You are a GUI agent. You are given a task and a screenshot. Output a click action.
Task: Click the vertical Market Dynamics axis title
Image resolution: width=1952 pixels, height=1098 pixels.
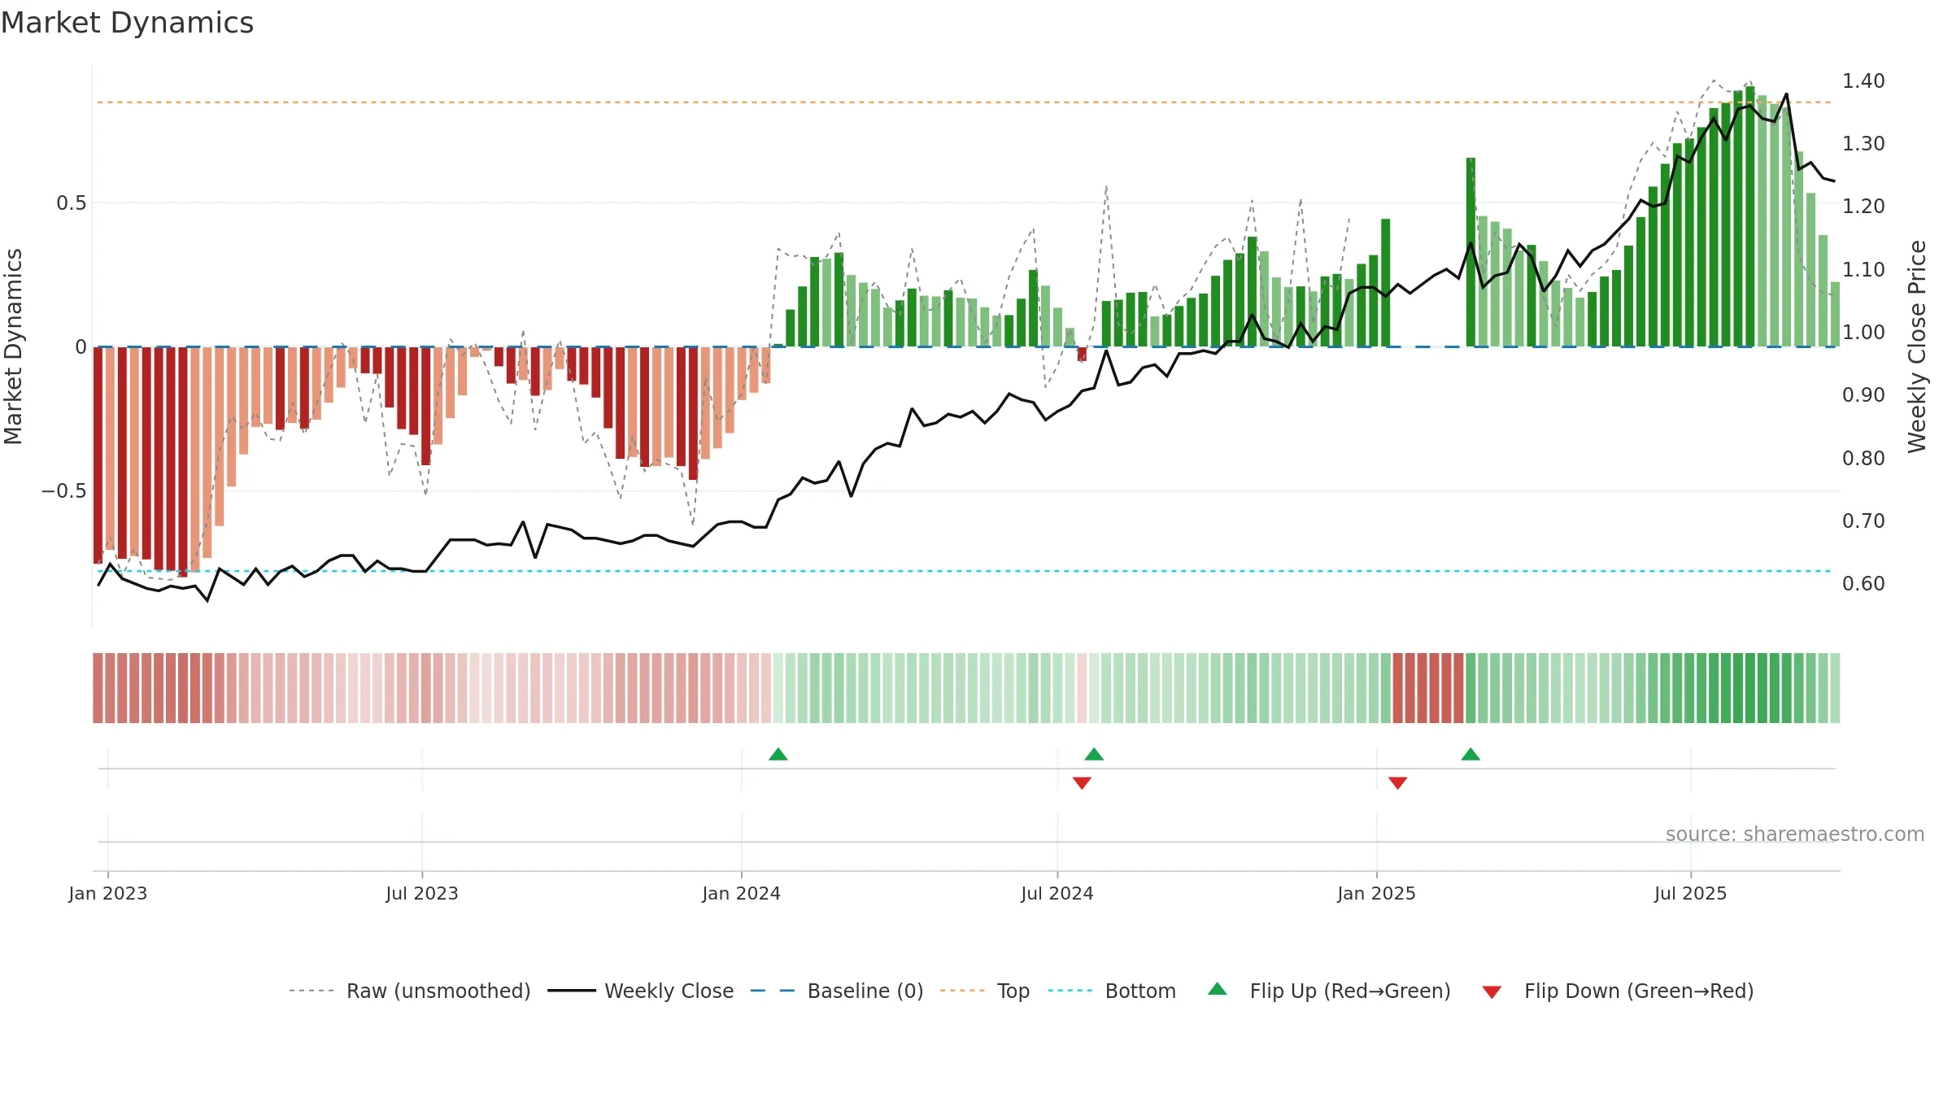(x=13, y=346)
